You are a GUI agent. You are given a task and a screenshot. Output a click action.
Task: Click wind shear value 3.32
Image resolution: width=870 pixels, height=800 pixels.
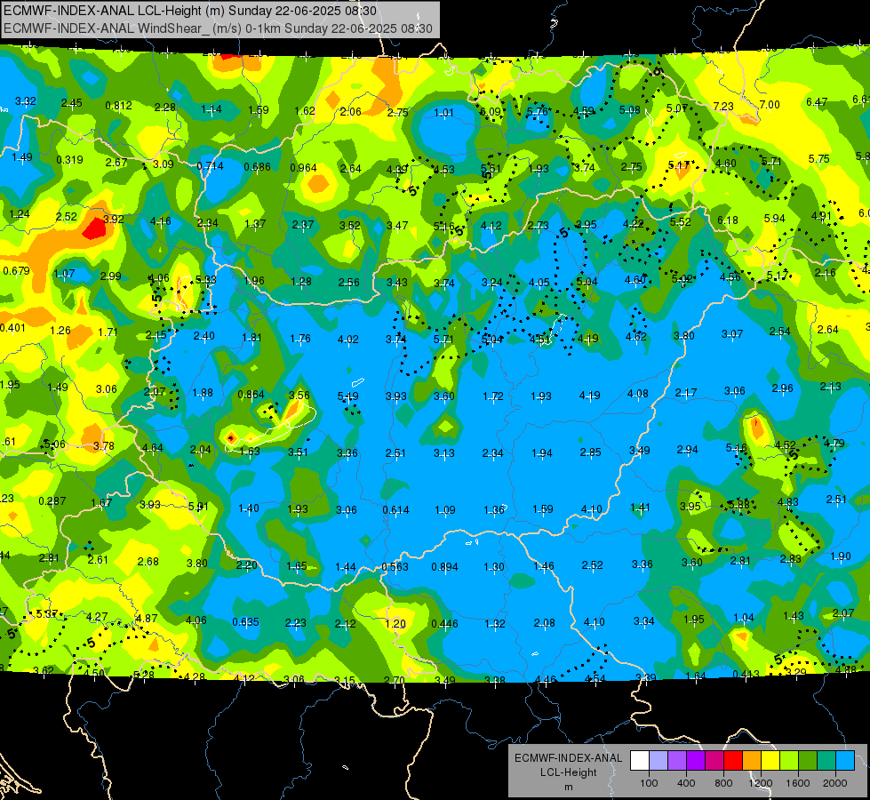click(x=26, y=101)
